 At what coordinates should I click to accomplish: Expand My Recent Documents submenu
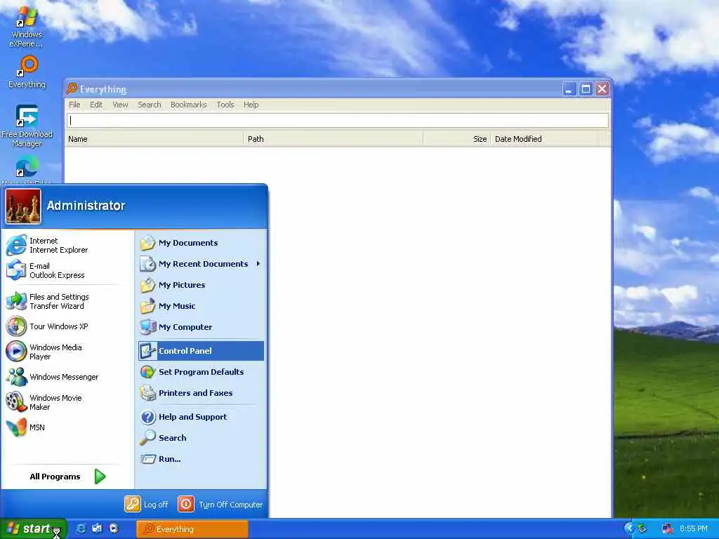coord(201,264)
